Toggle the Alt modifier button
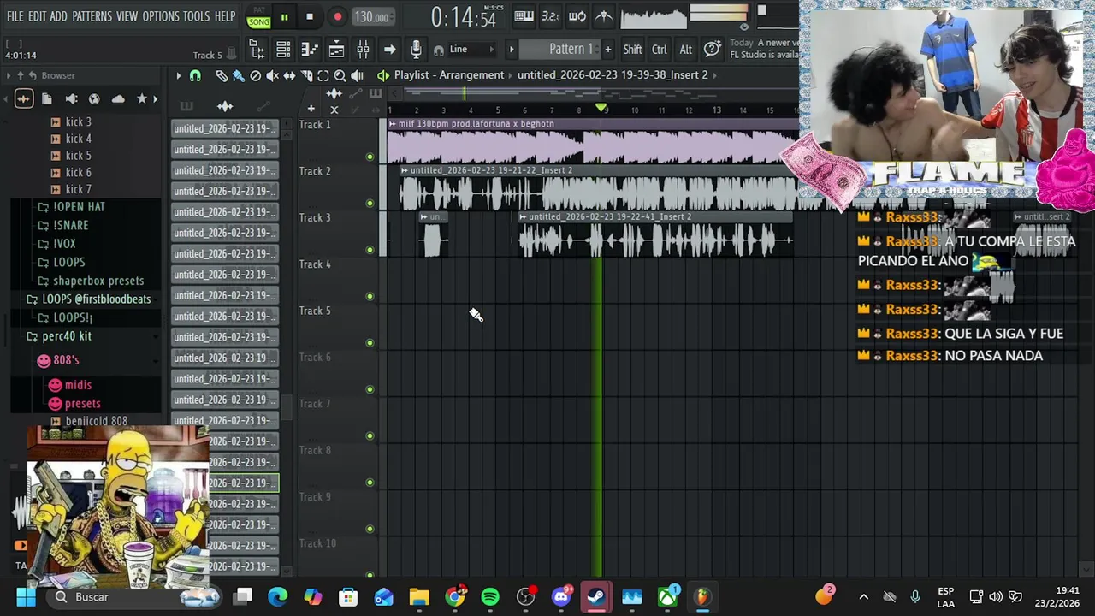Viewport: 1095px width, 616px height. pos(686,50)
